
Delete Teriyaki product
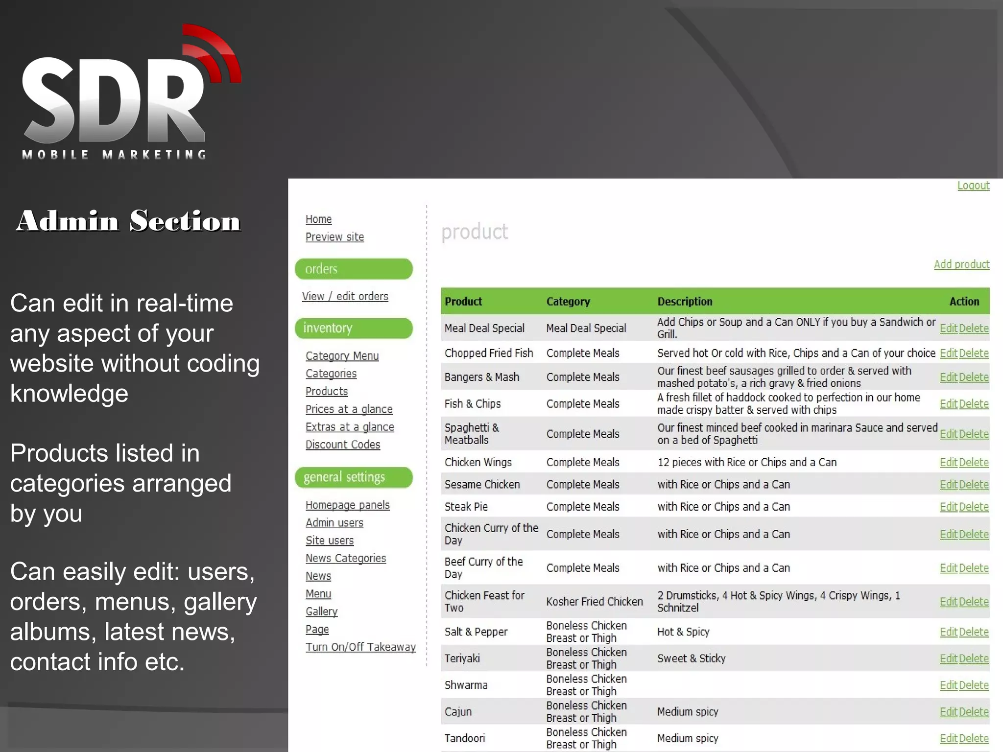tap(974, 659)
